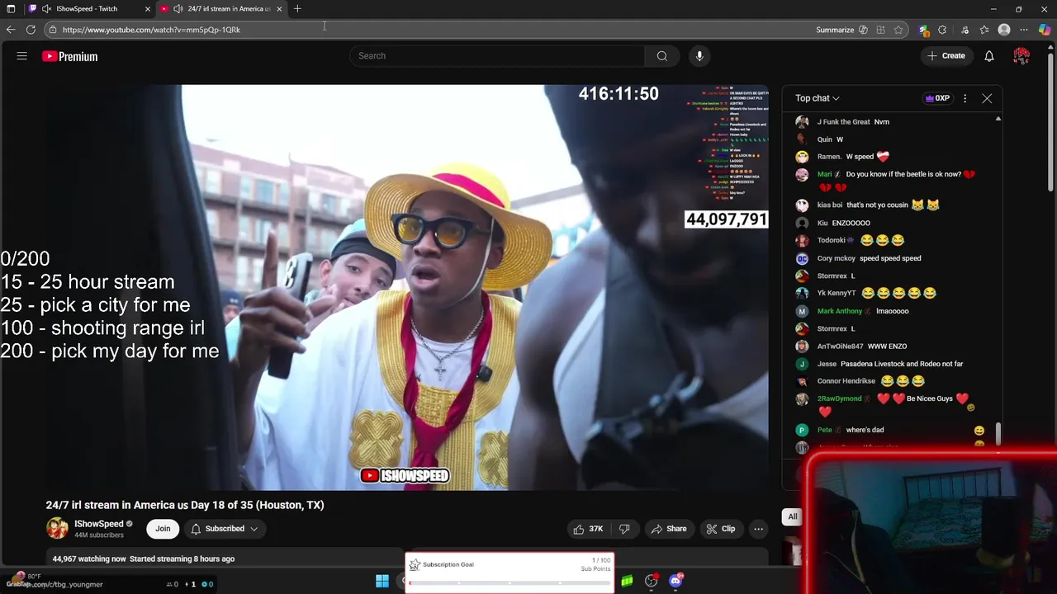Refresh the current page

click(31, 30)
